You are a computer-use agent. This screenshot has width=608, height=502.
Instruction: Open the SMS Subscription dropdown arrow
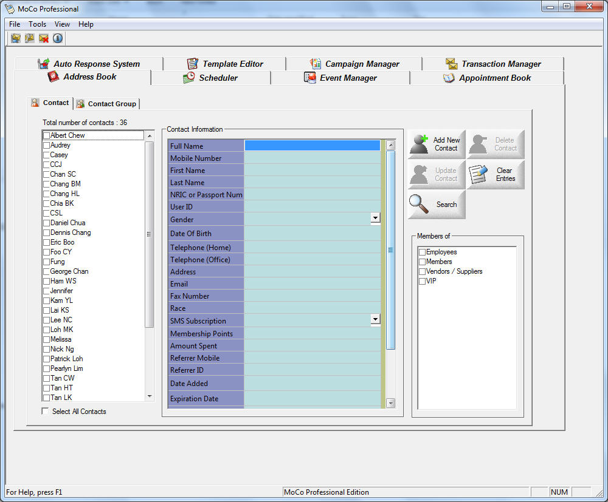point(375,319)
